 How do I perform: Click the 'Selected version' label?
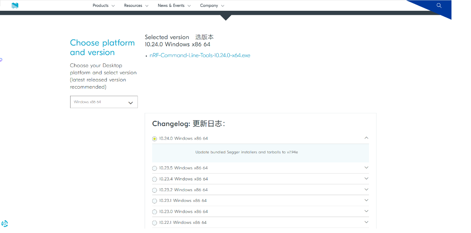pos(167,37)
